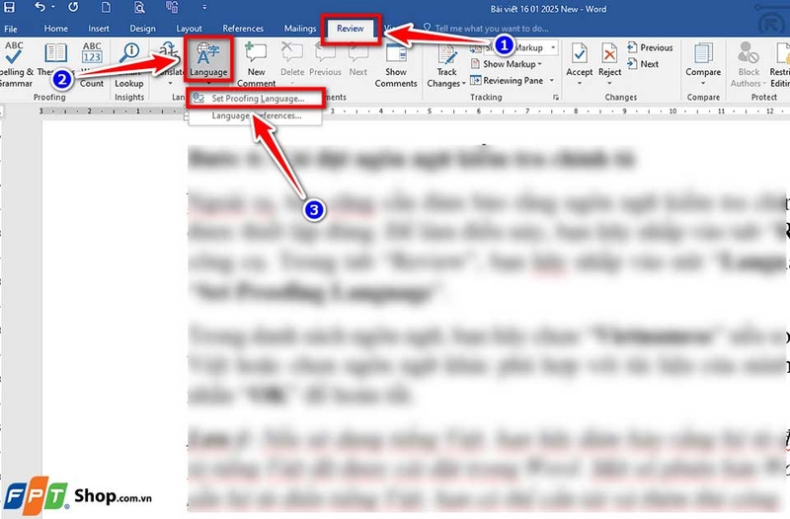Click the Tell me search box
Viewport: 790px width, 519px height.
pos(491,29)
